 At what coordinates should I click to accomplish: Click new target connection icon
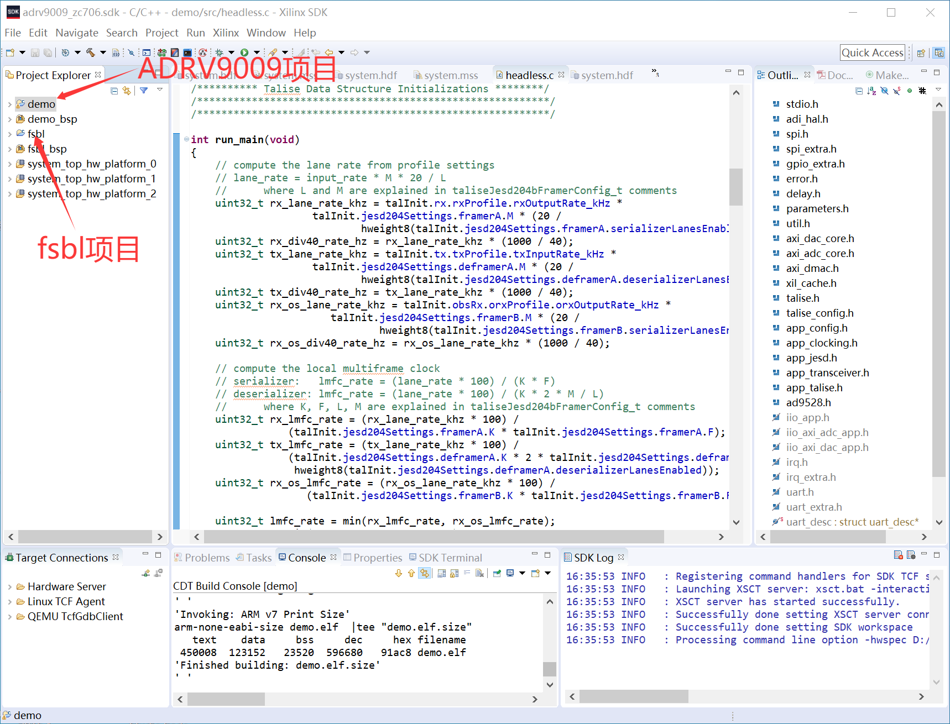(x=146, y=573)
